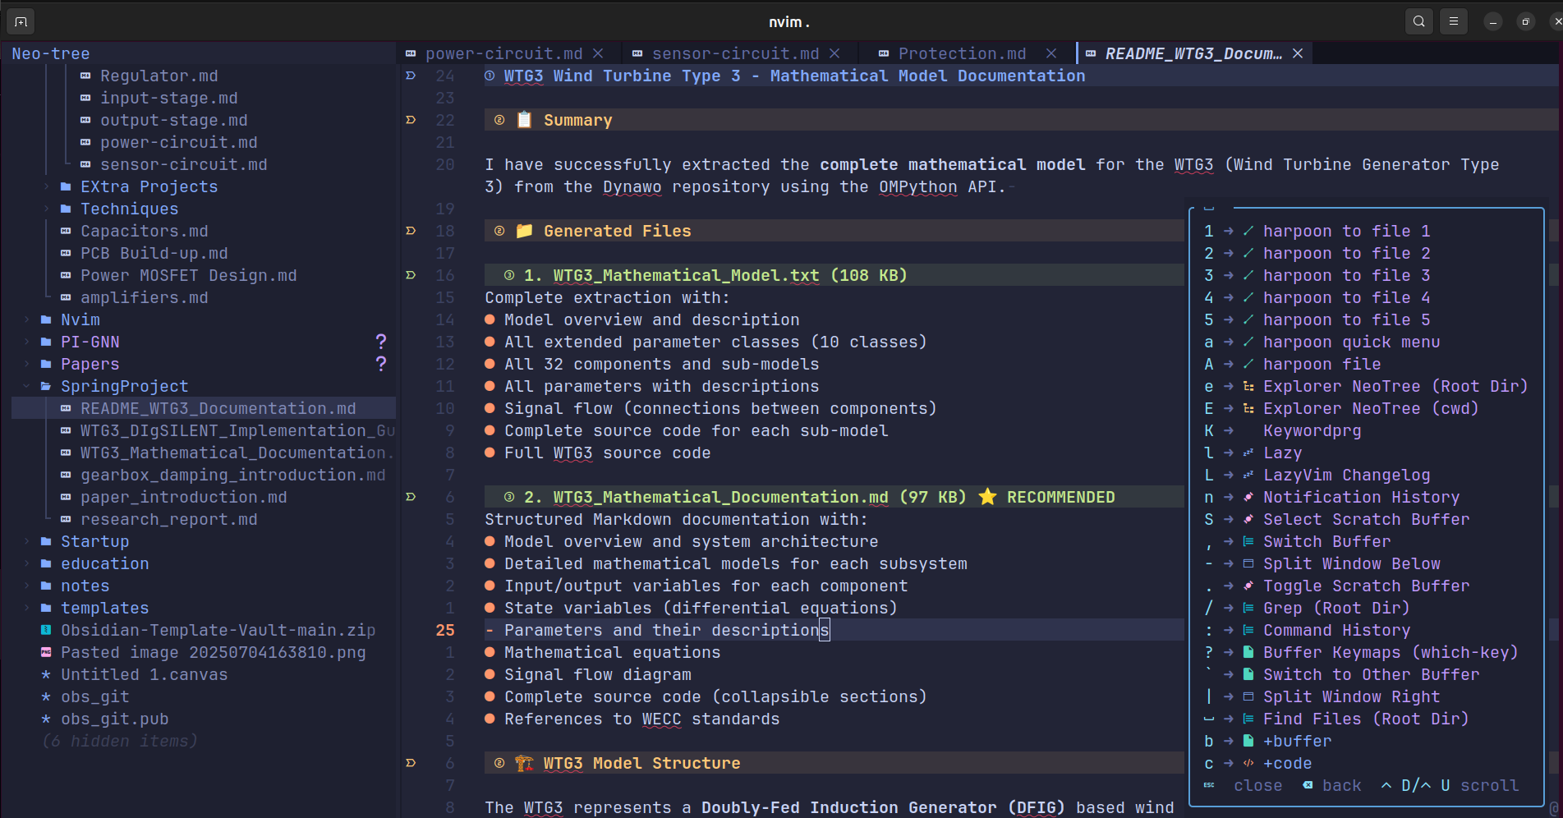The width and height of the screenshot is (1563, 818).
Task: Open Capacitors.md file
Action: tap(144, 231)
